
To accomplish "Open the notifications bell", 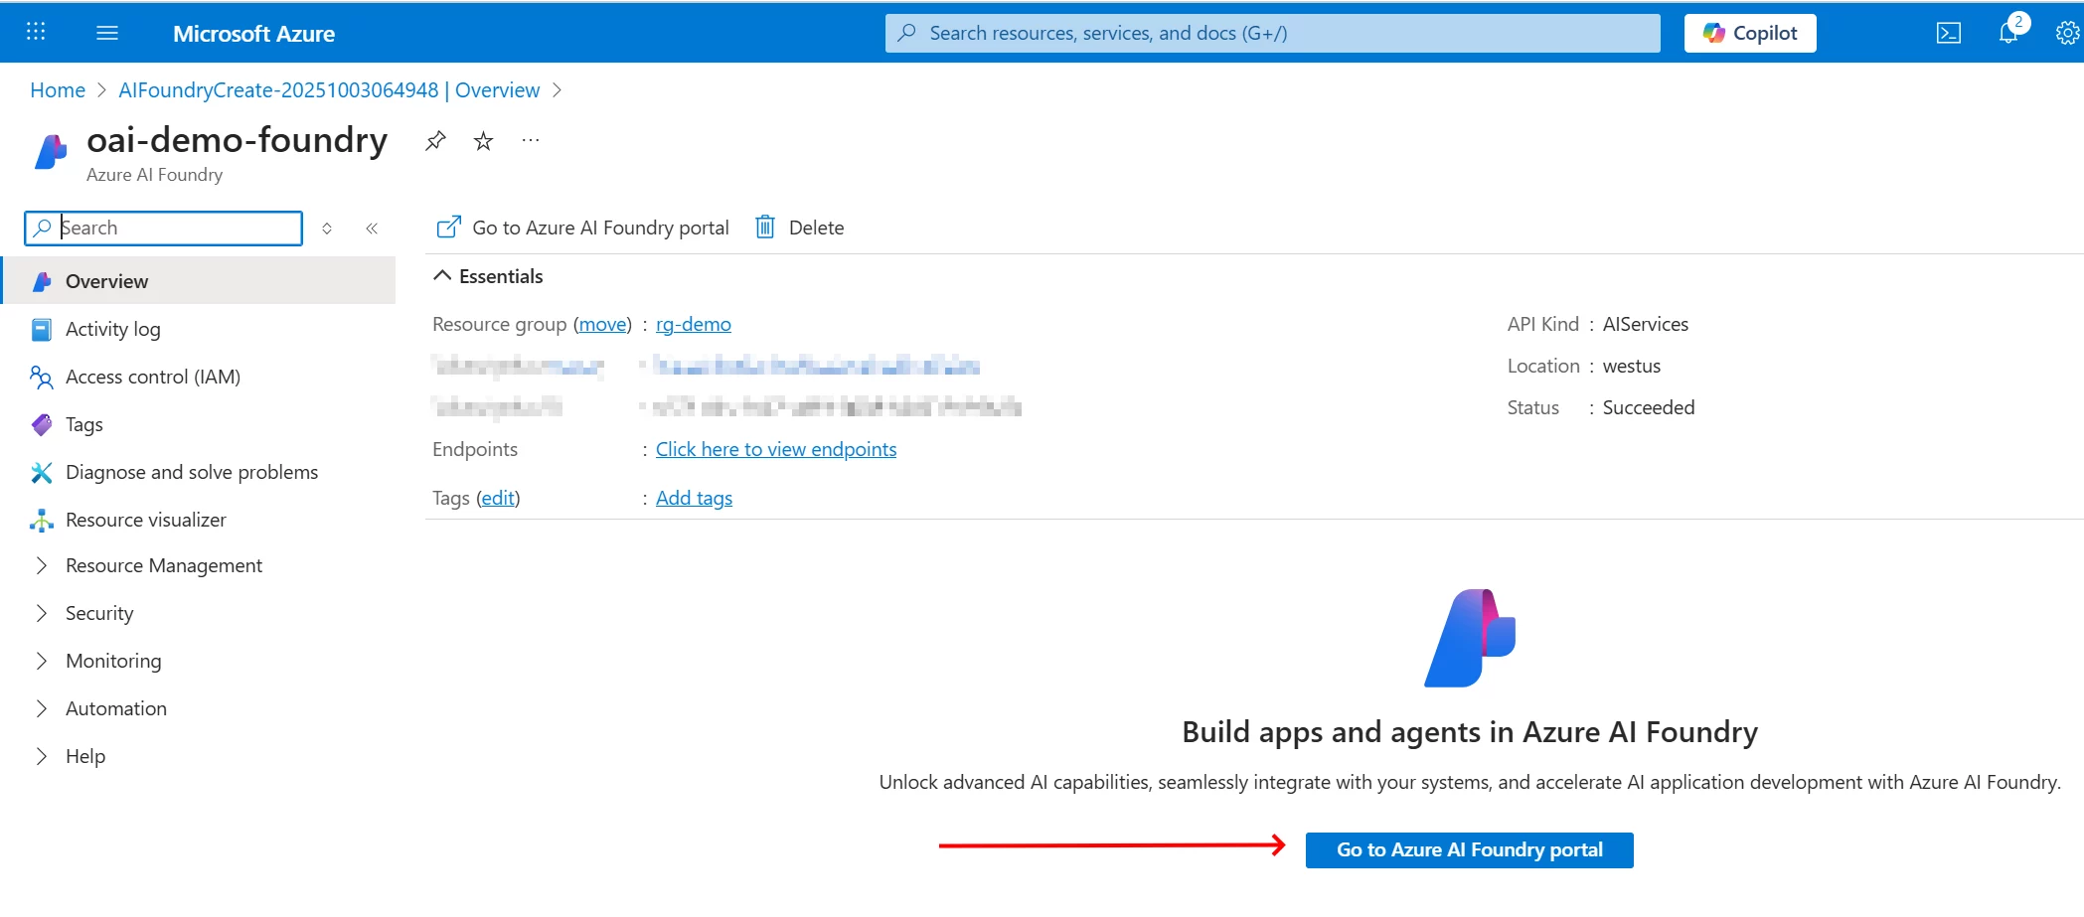I will (2009, 32).
